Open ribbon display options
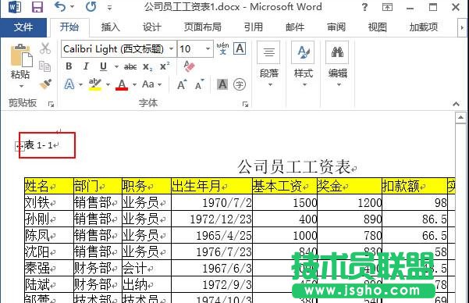Screen dimensions: 469x303 387,7
